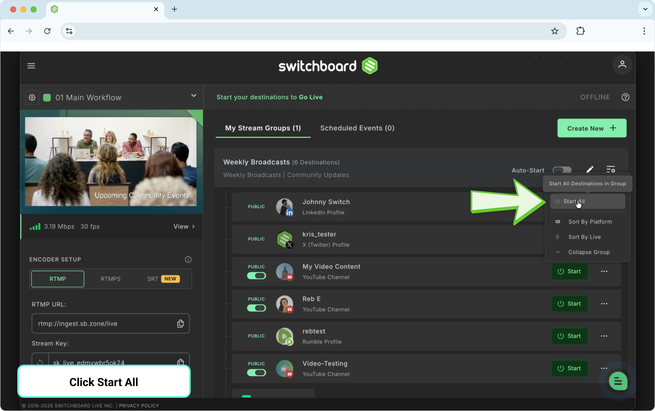The height and width of the screenshot is (411, 655).
Task: Select SRT encoder protocol
Action: [163, 279]
